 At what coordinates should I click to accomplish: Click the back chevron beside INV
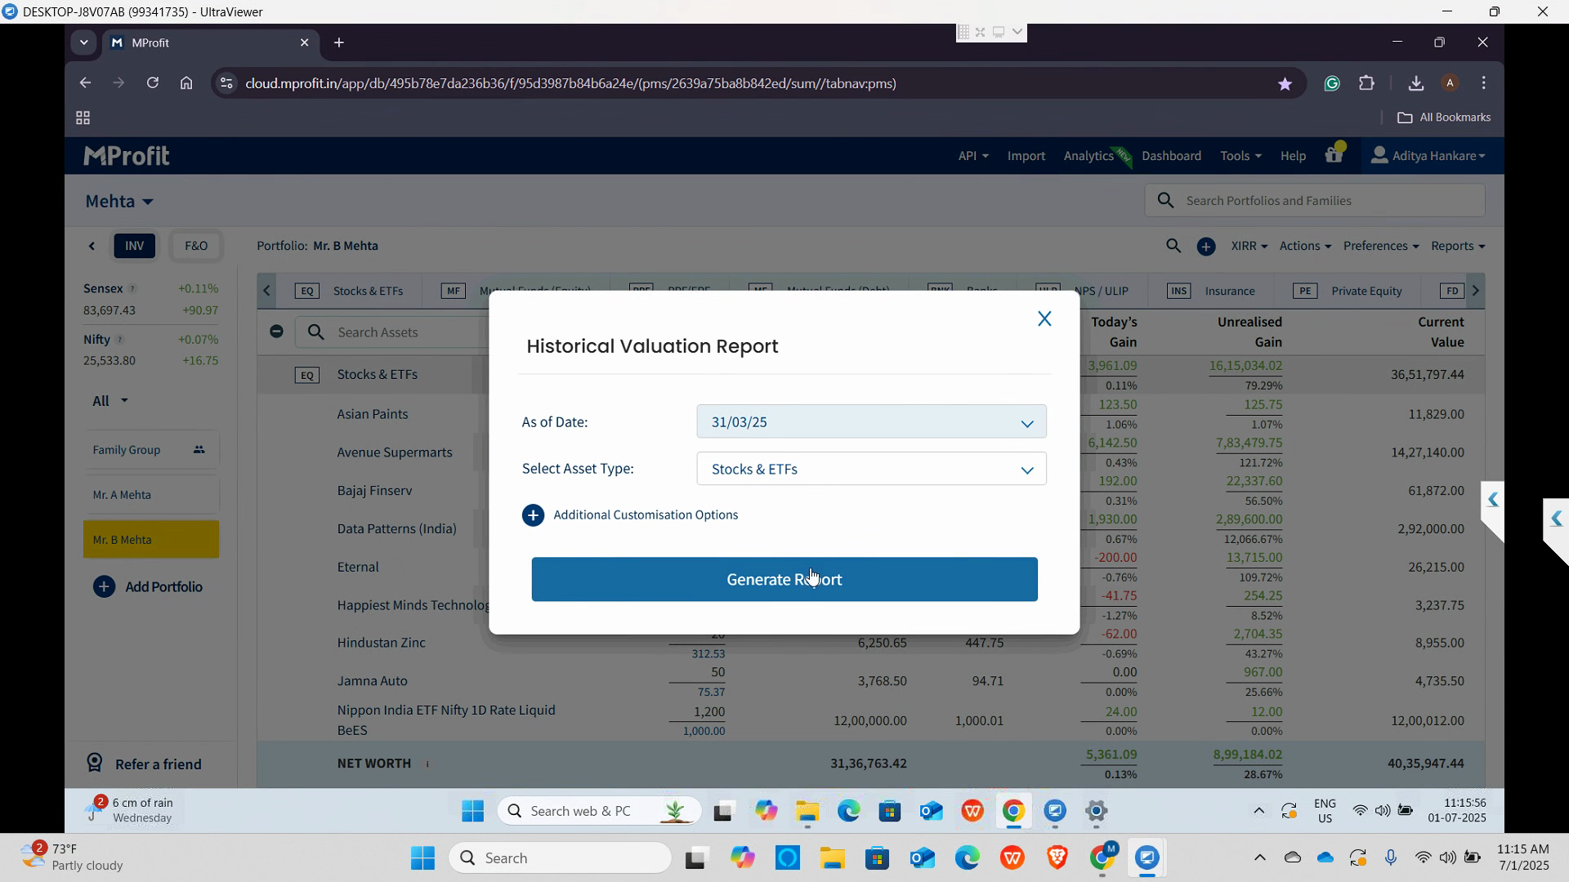coord(92,246)
